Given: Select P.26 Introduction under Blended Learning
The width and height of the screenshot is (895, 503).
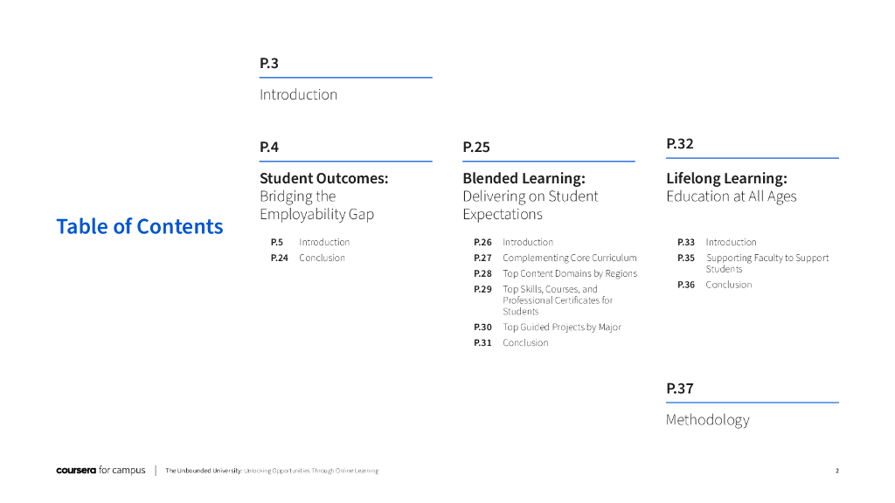Looking at the screenshot, I should coord(527,242).
